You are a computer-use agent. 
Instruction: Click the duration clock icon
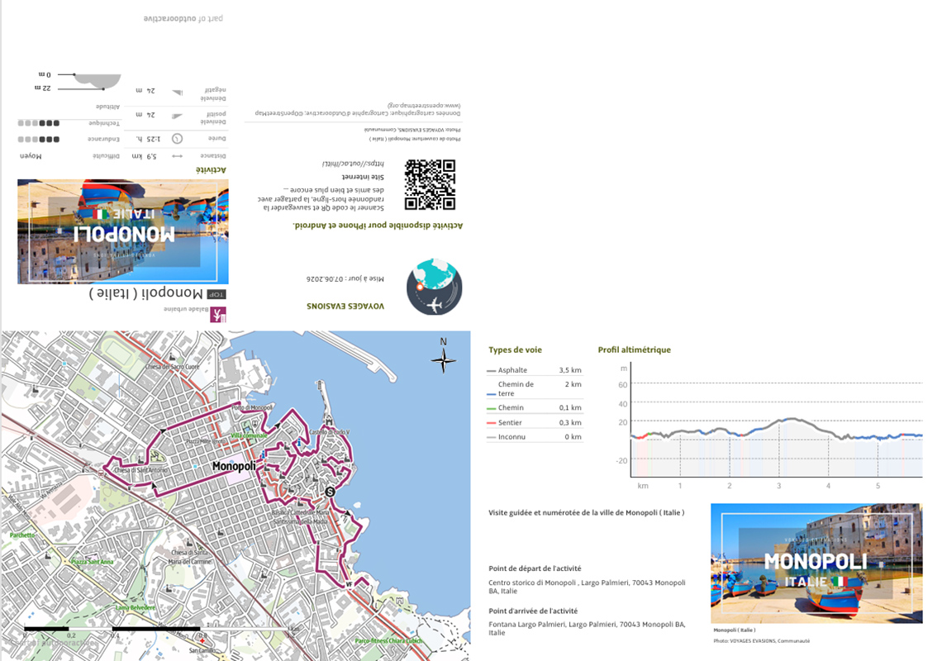point(177,139)
